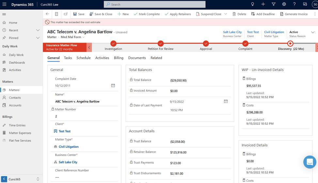Image resolution: width=318 pixels, height=183 pixels.
Task: Open Time Entries in the sidebar
Action: click(17, 125)
